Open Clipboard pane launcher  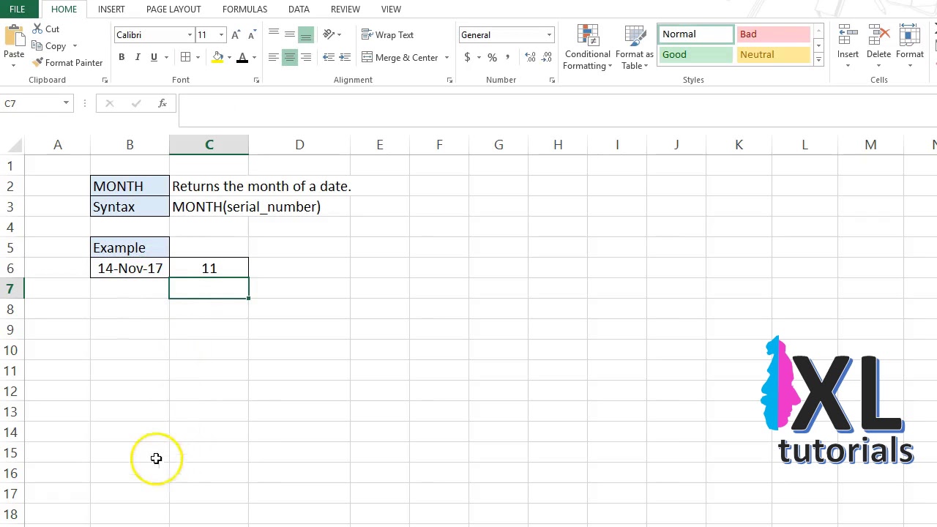pos(105,81)
